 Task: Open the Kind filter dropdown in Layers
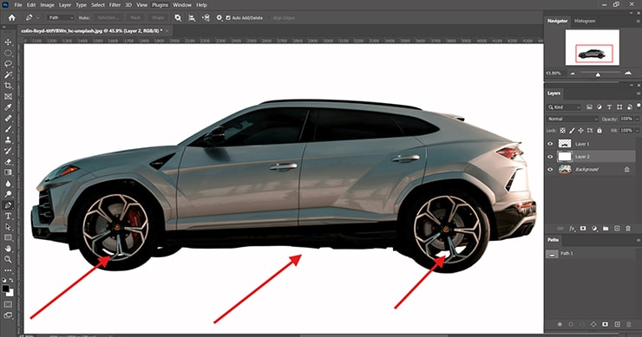point(564,107)
